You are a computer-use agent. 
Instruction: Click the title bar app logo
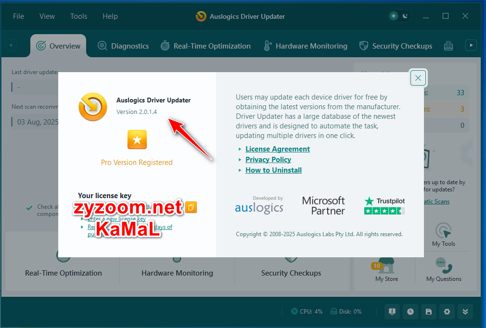(201, 16)
